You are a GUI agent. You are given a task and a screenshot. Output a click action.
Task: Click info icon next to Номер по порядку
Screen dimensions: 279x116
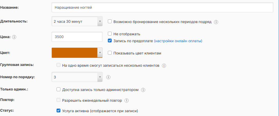tap(108, 77)
